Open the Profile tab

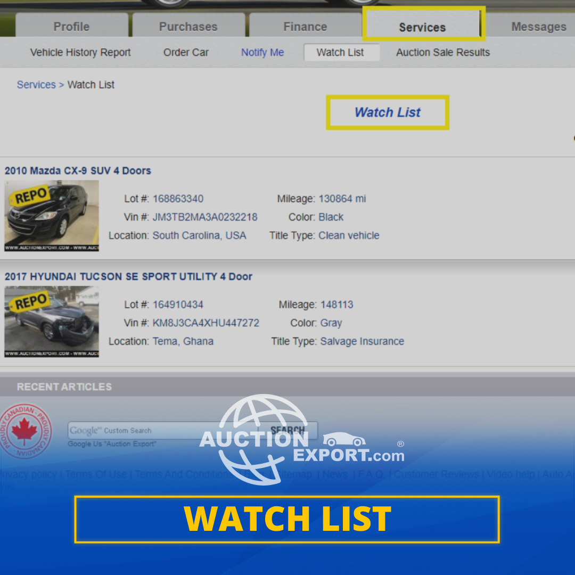tap(71, 26)
